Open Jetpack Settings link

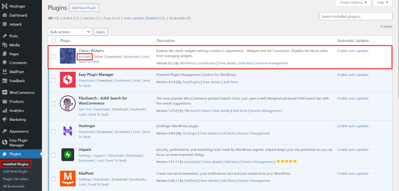pos(85,156)
